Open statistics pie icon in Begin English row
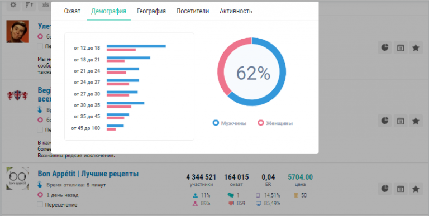This screenshot has width=429, height=216. point(385,121)
